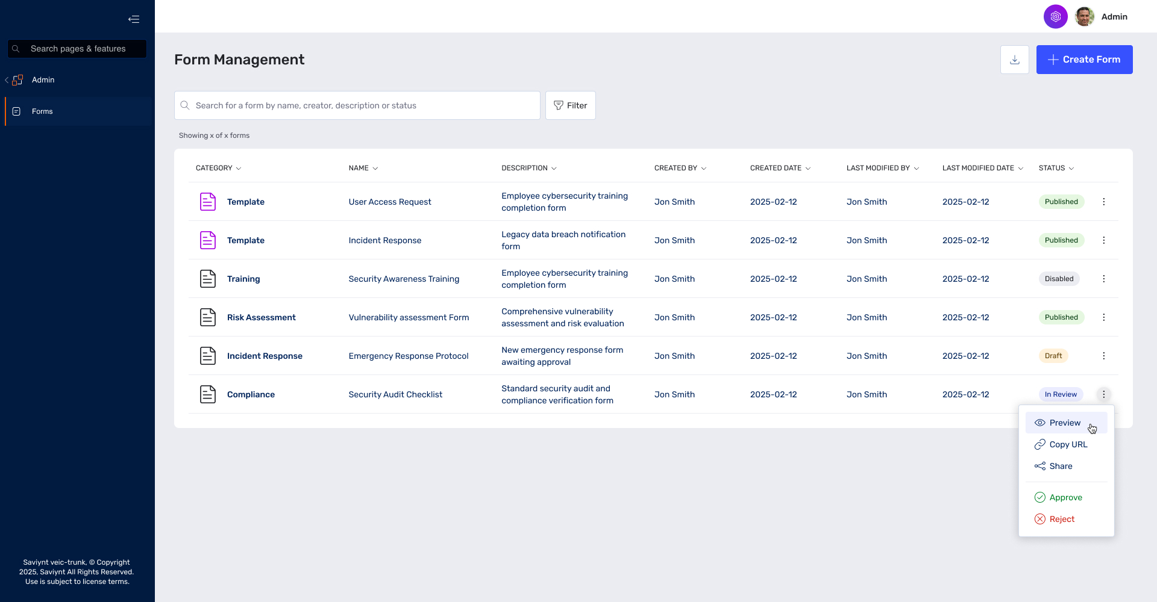Image resolution: width=1157 pixels, height=602 pixels.
Task: Click the download export icon button
Action: (x=1015, y=60)
